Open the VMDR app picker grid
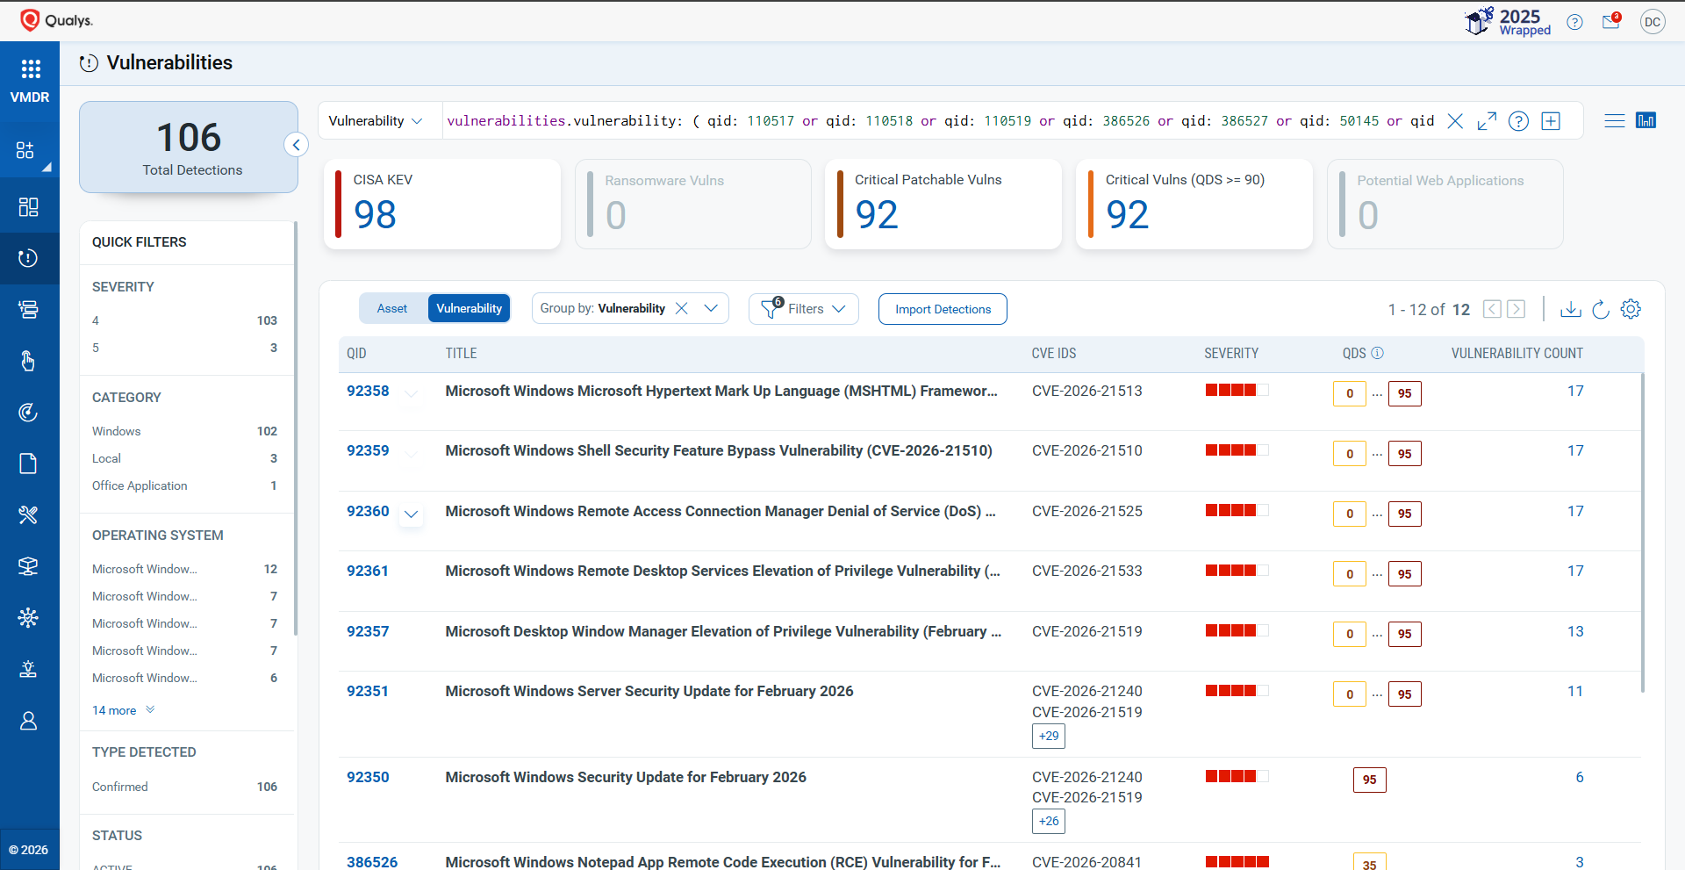 pos(31,69)
